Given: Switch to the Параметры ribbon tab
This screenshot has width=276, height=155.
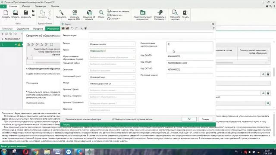Looking at the screenshot, I should (x=40, y=6).
